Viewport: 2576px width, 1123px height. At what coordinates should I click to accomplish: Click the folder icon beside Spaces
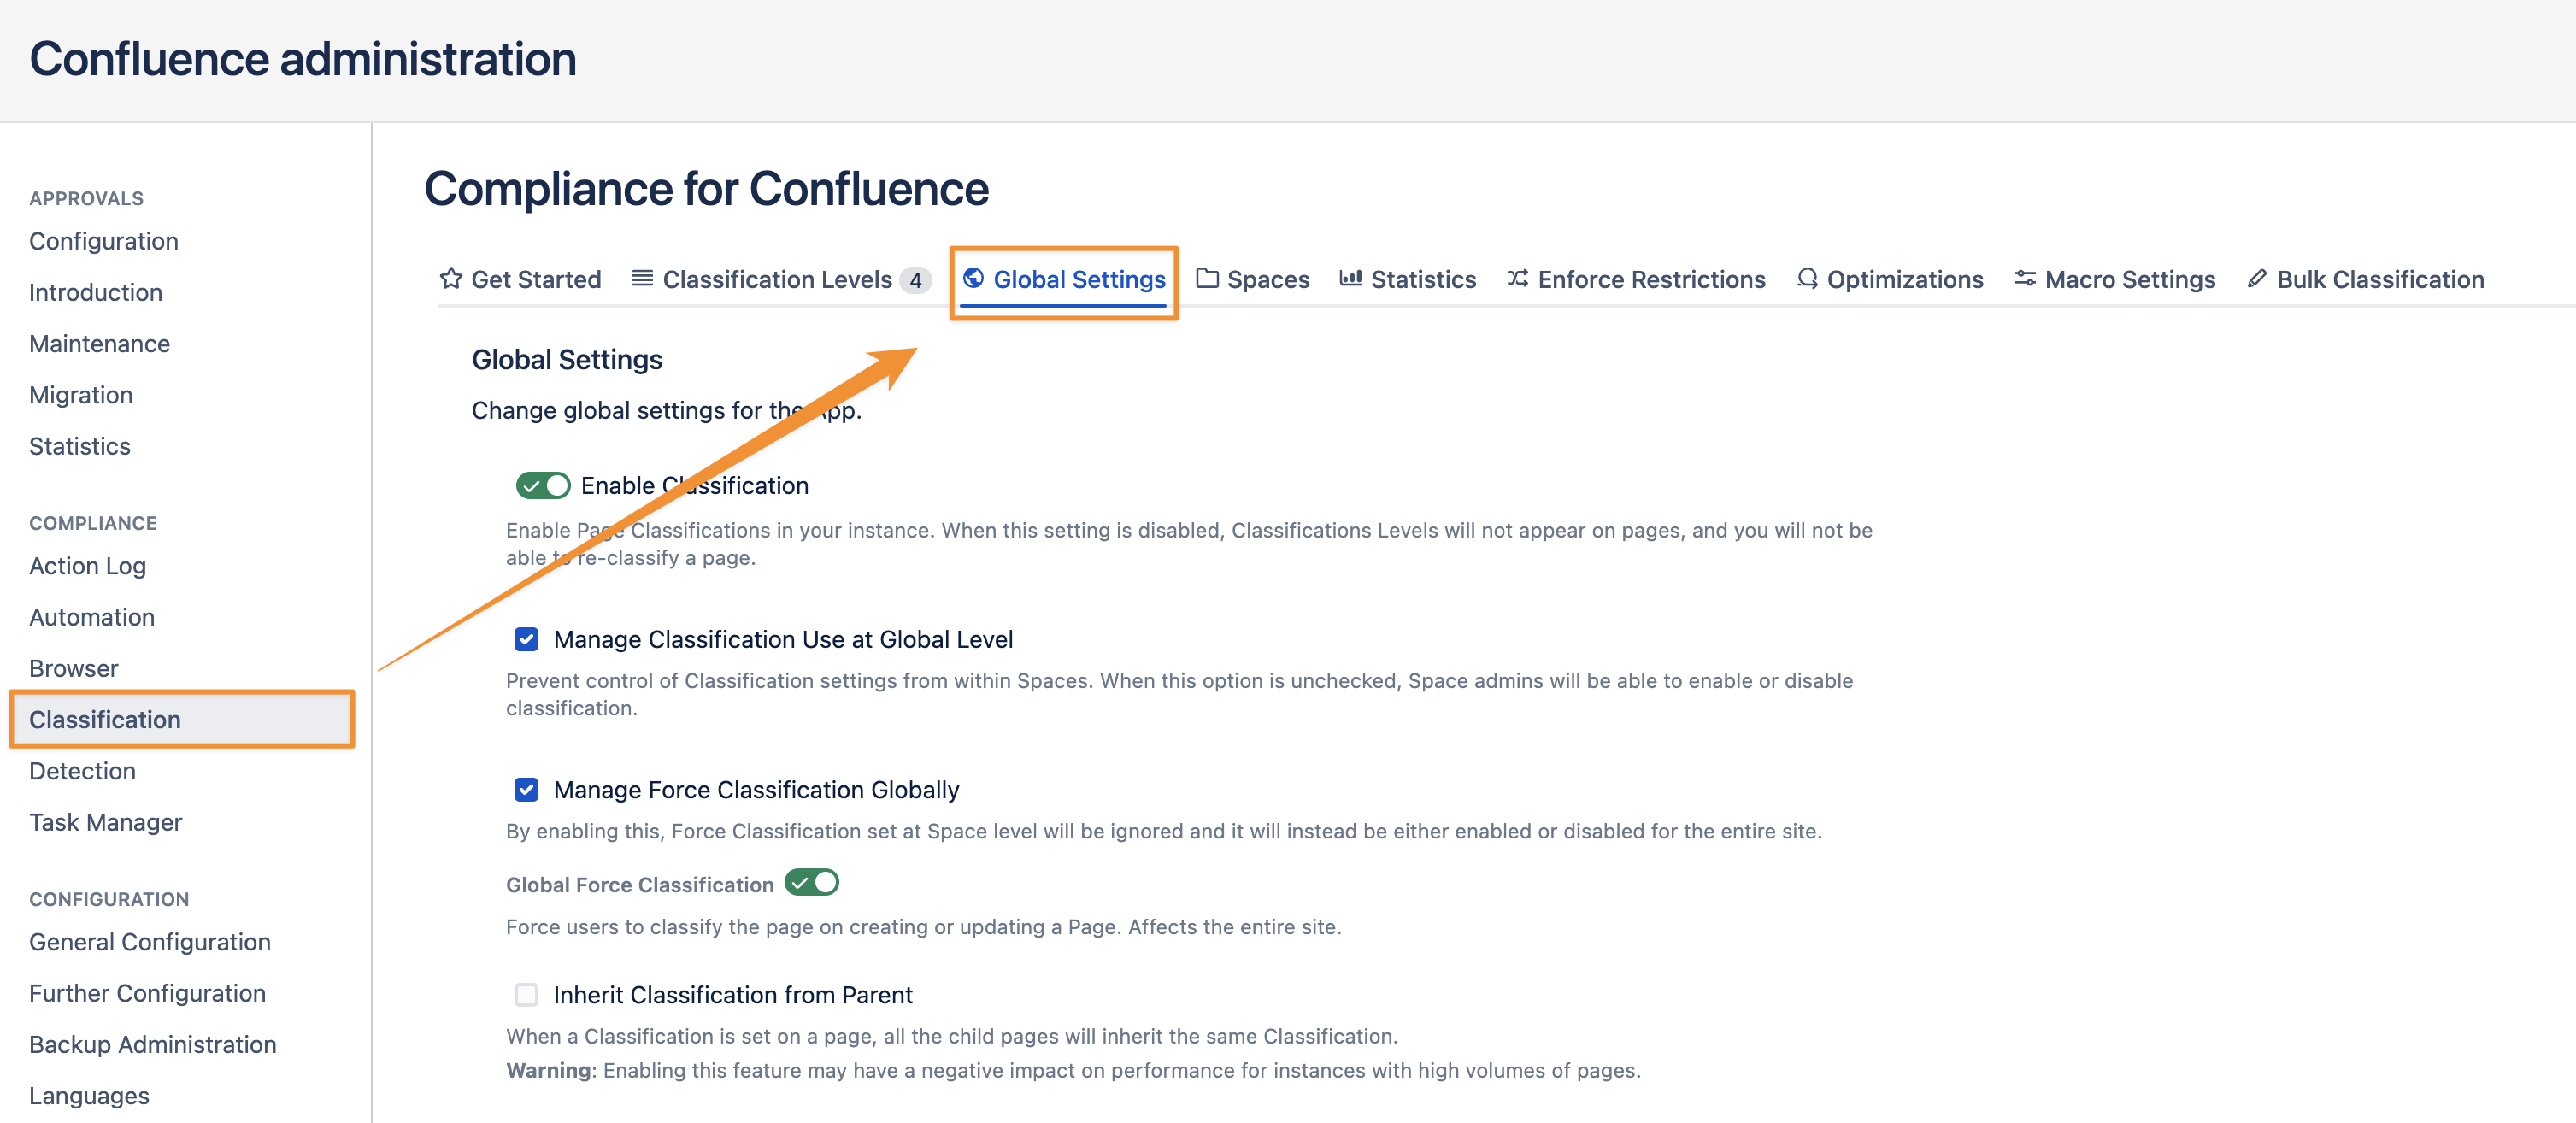click(1207, 279)
